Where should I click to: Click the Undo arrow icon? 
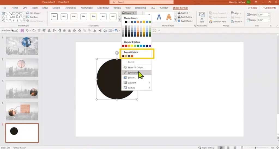(x=27, y=31)
